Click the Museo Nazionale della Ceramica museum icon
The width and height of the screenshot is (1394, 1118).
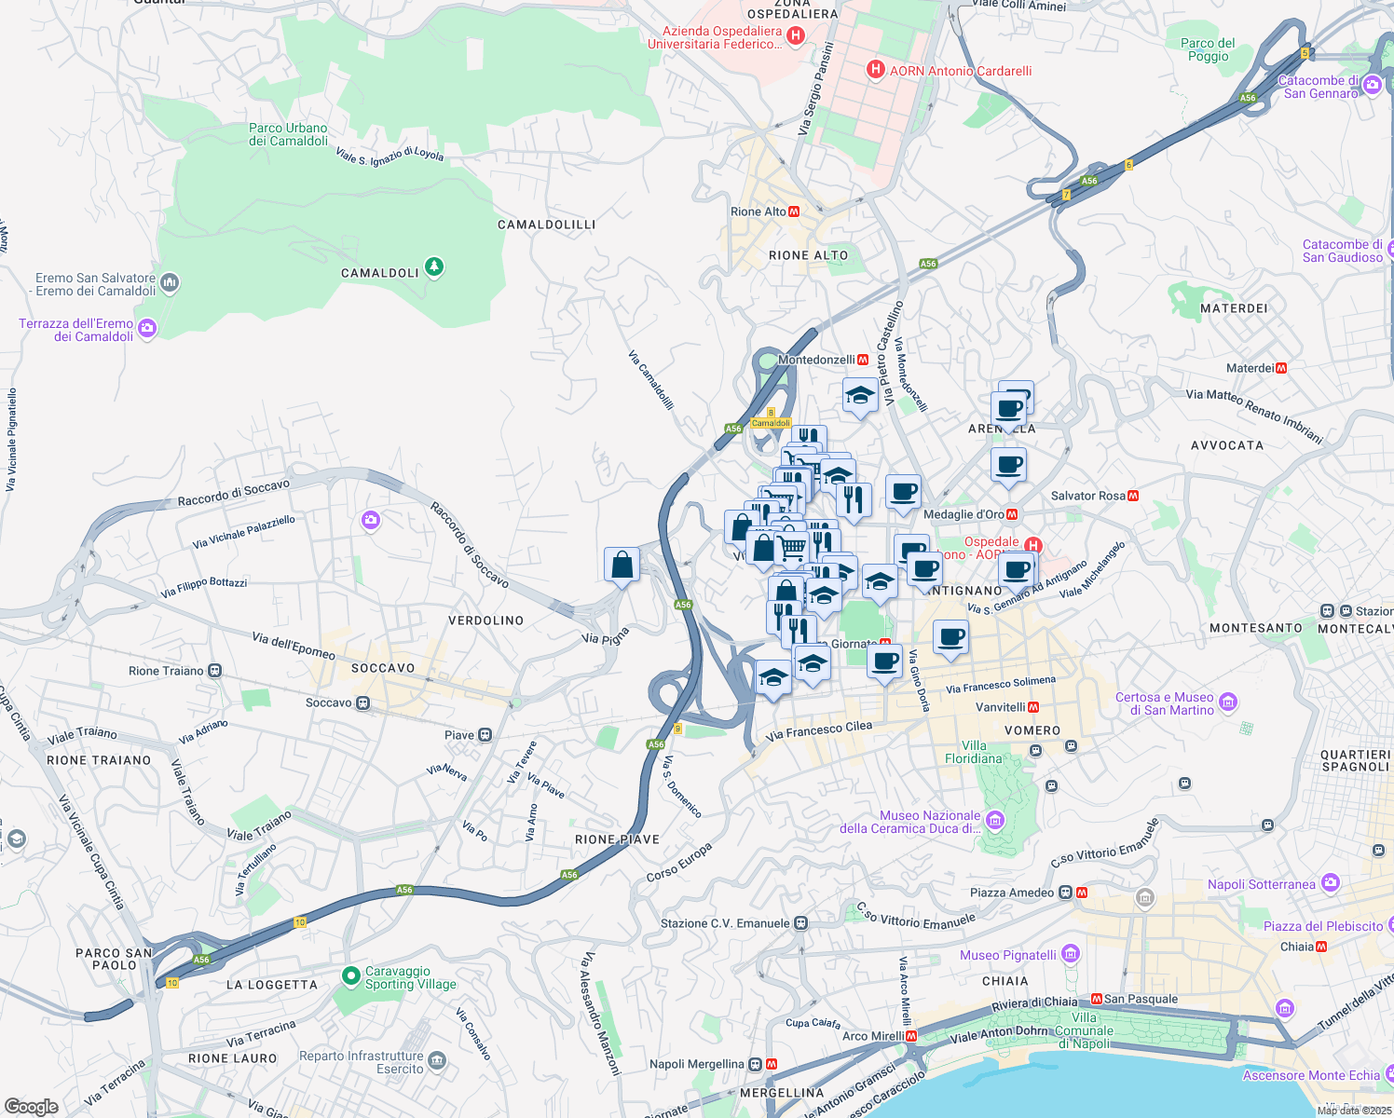pyautogui.click(x=995, y=820)
